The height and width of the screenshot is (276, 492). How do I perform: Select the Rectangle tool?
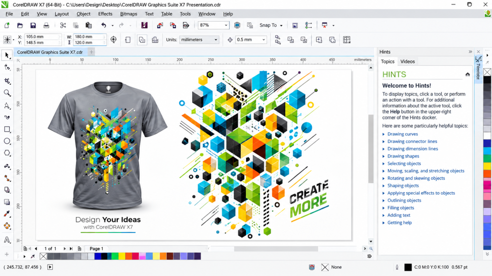7,129
